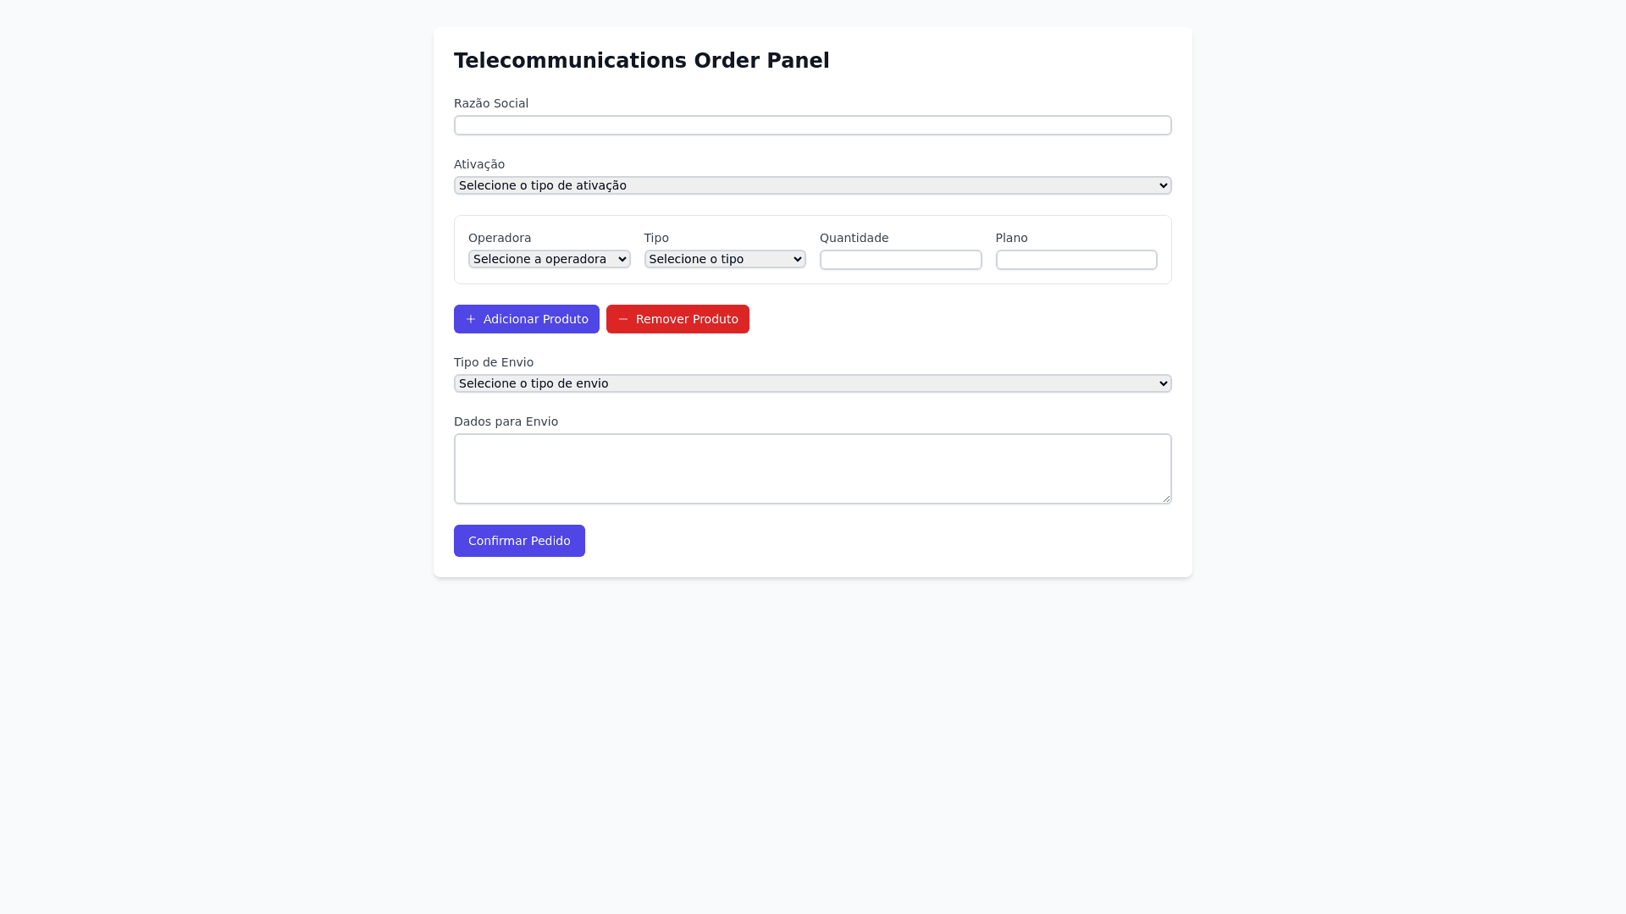
Task: Click the Operadora column label
Action: tap(500, 238)
